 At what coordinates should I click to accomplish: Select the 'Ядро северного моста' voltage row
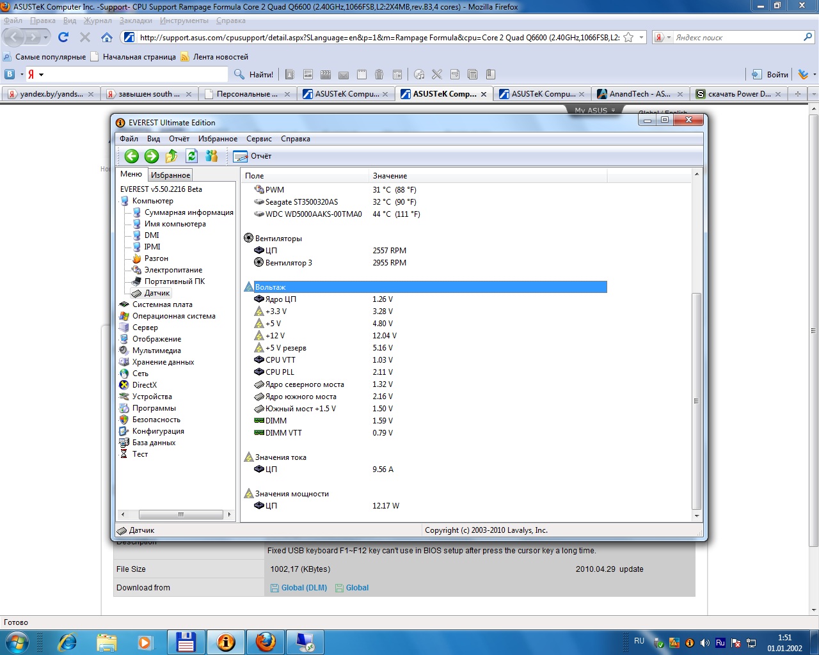tap(424, 384)
